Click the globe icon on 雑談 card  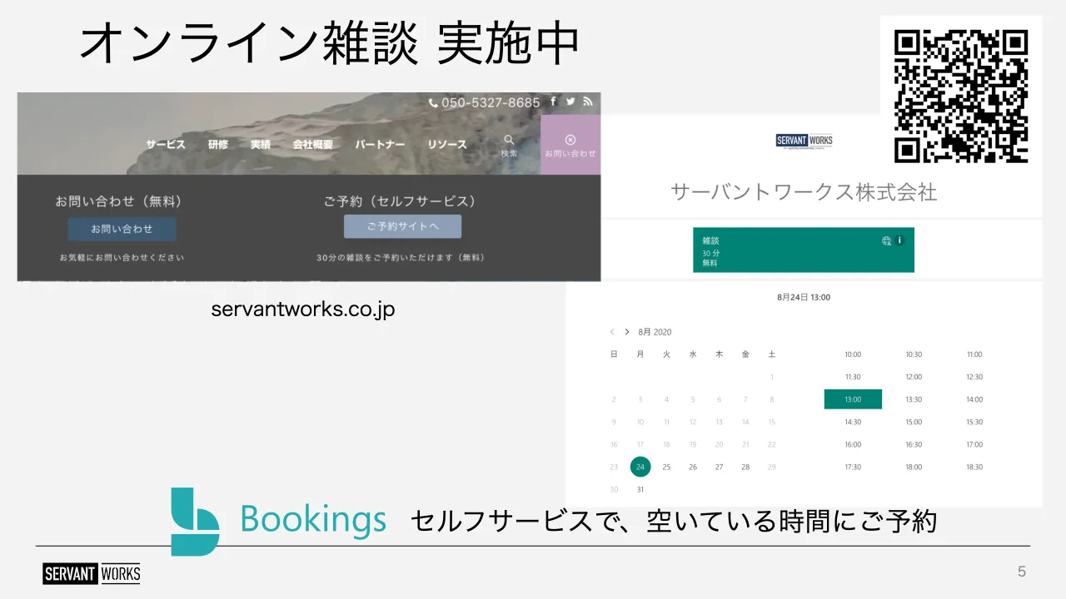[x=886, y=240]
